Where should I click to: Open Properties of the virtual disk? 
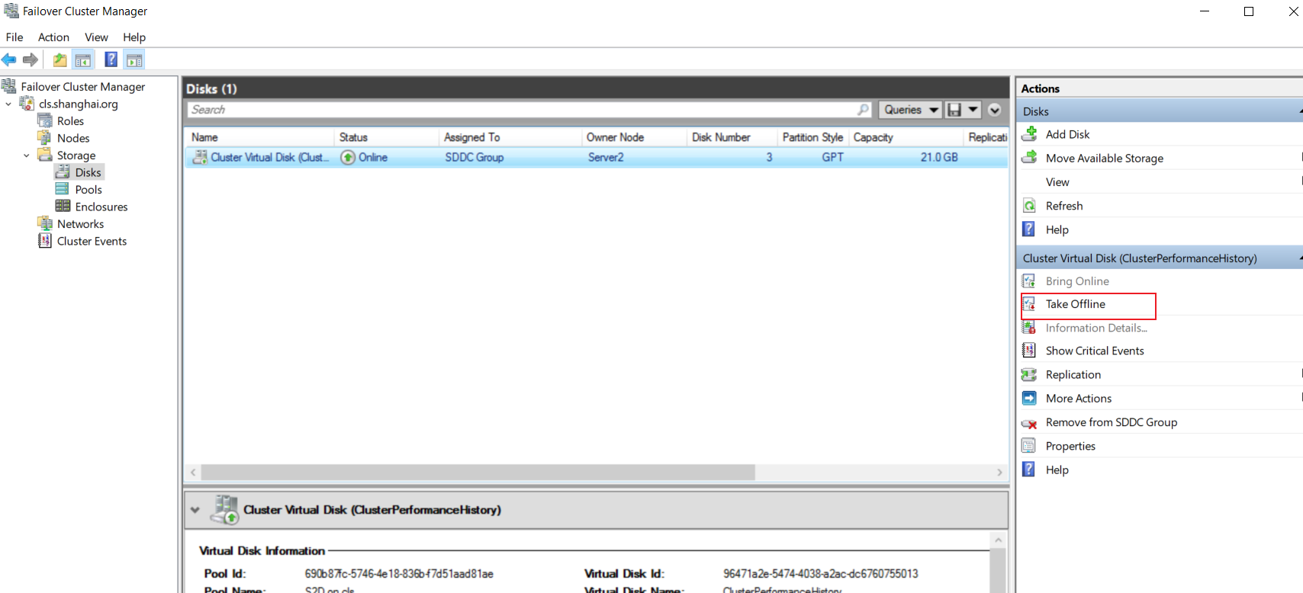pyautogui.click(x=1070, y=446)
